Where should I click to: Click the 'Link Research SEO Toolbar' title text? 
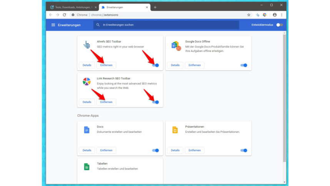coord(113,78)
